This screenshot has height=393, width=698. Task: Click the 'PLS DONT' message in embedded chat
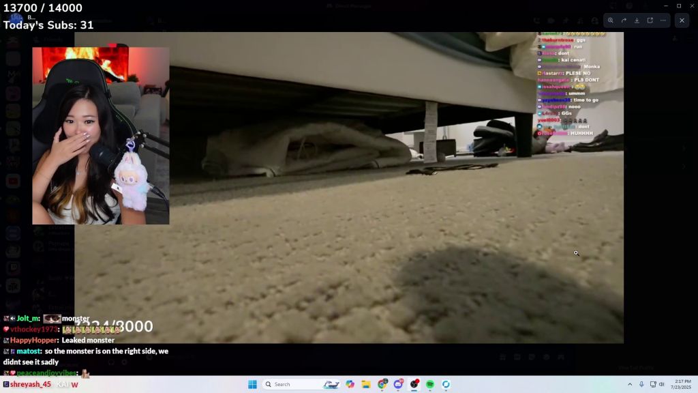coord(586,80)
